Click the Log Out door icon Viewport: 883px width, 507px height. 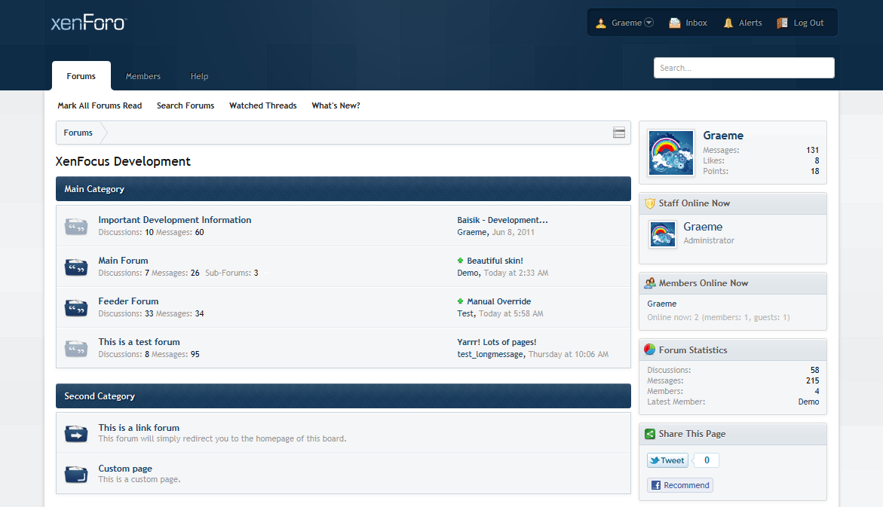coord(782,23)
